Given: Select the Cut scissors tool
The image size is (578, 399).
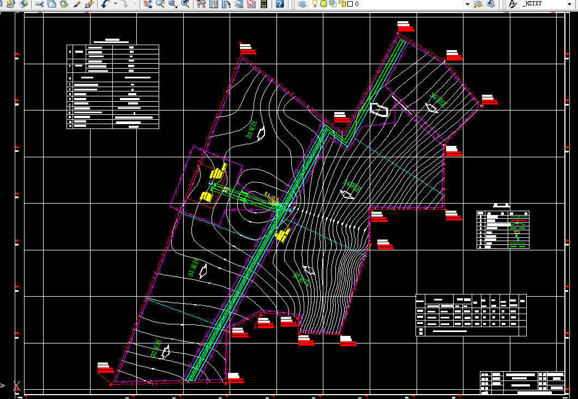Looking at the screenshot, I should pos(39,4).
